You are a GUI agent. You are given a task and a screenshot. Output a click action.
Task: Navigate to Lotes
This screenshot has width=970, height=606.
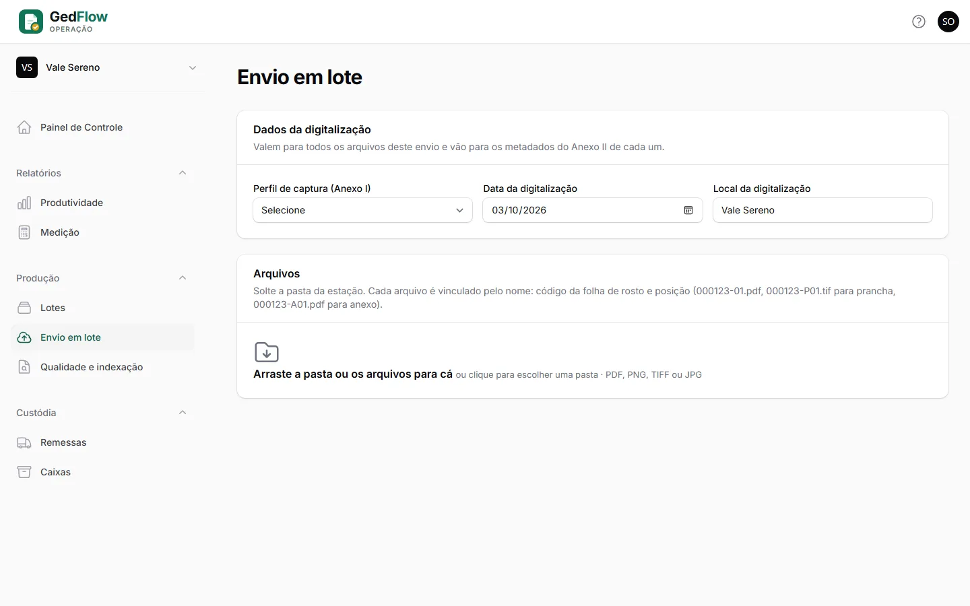click(x=102, y=308)
